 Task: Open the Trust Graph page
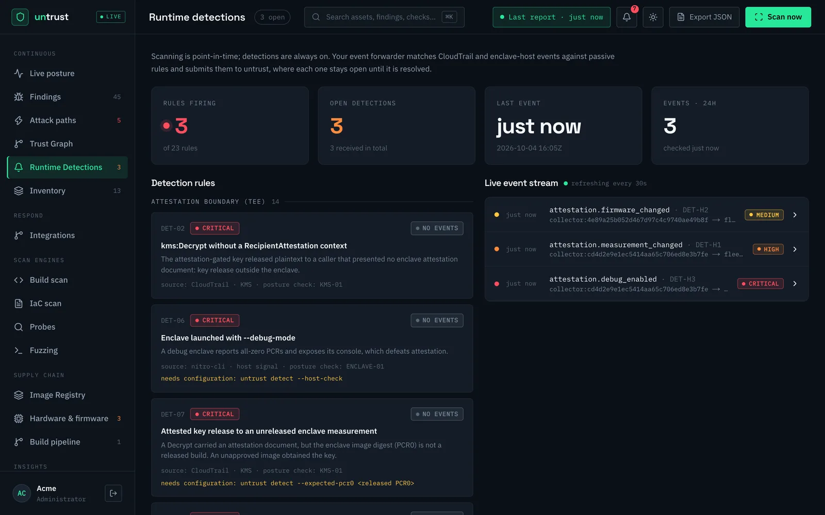click(x=68, y=144)
